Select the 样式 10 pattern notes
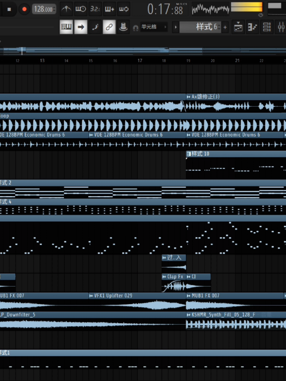Image resolution: width=286 pixels, height=381 pixels. pyautogui.click(x=236, y=168)
